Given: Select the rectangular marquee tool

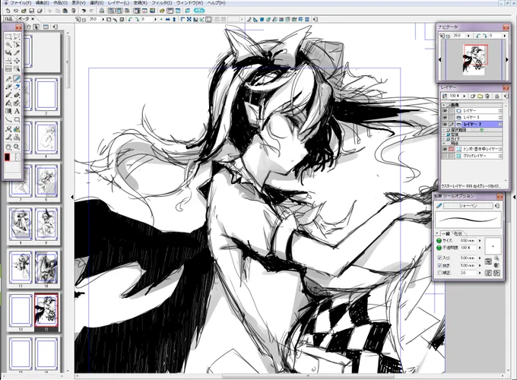Looking at the screenshot, I should 8,36.
